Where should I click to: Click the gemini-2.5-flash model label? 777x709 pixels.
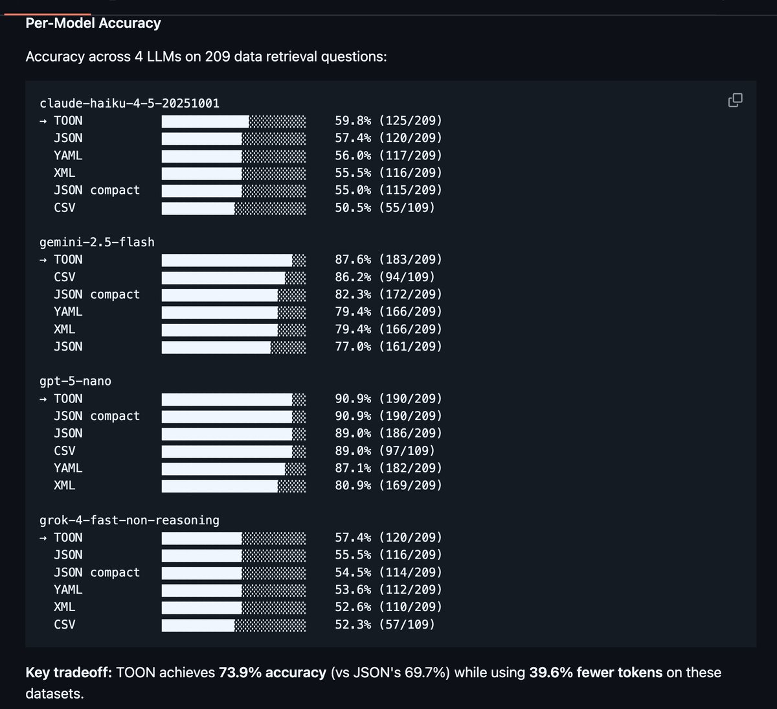[x=97, y=242]
